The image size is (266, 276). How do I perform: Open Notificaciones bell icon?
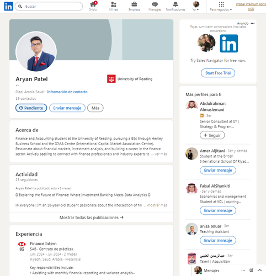click(175, 6)
